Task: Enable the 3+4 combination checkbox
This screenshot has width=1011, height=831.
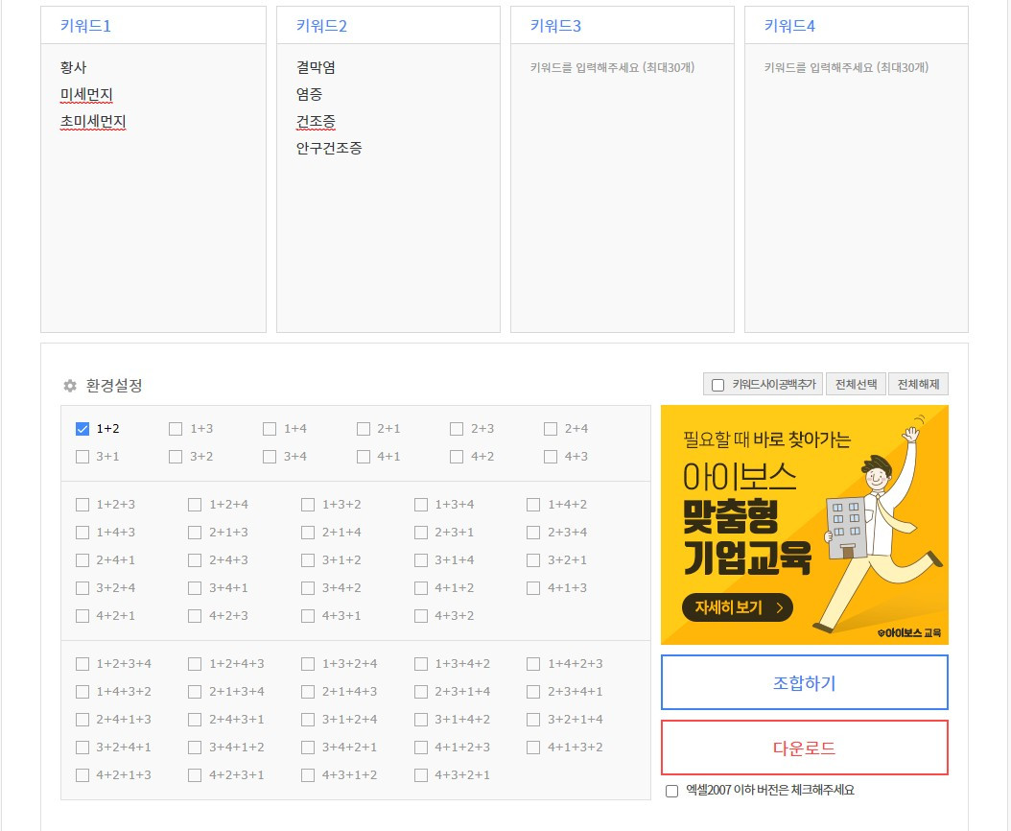Action: tap(270, 457)
